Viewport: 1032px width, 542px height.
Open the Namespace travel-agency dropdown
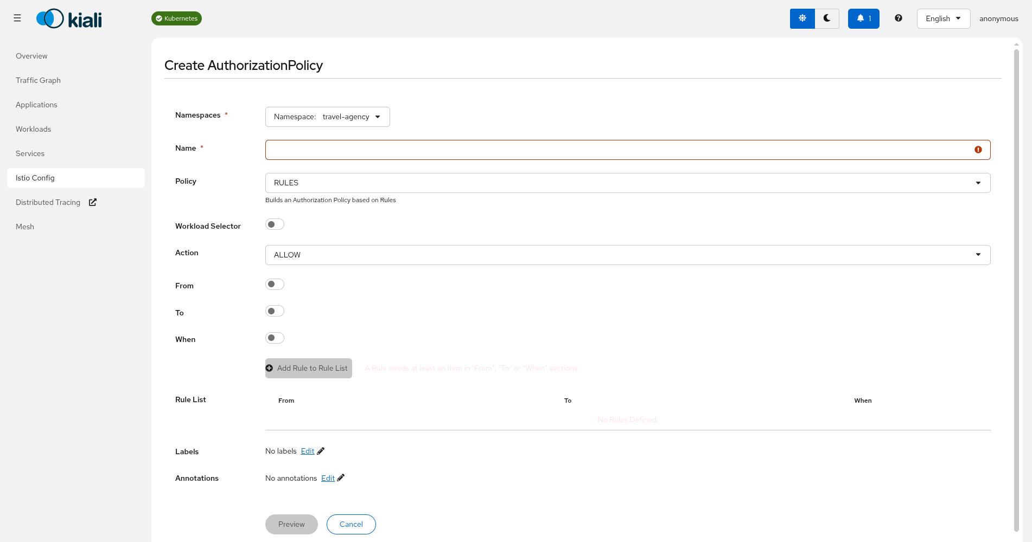327,117
